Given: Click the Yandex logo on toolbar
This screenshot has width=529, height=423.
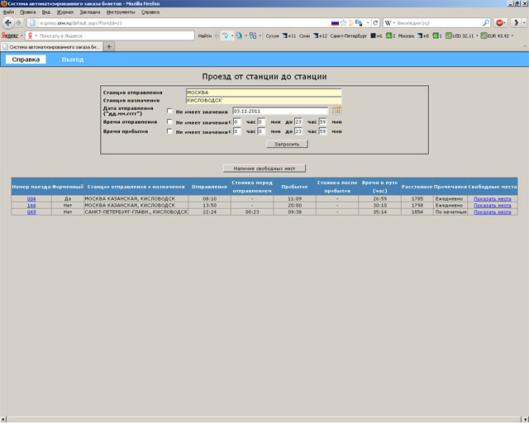Looking at the screenshot, I should (x=10, y=36).
